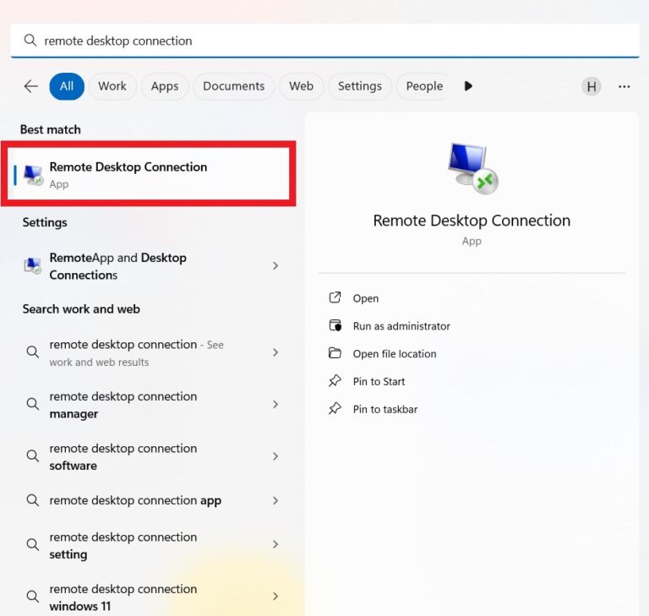Image resolution: width=649 pixels, height=616 pixels.
Task: Select 'remote desktop connection setting' suggestion
Action: [x=149, y=545]
